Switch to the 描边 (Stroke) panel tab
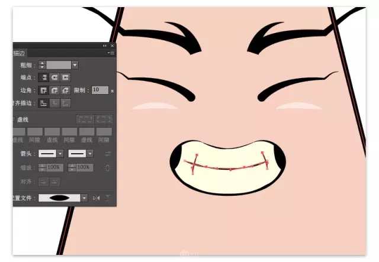Viewport: 379px width, 262px height. tap(18, 53)
